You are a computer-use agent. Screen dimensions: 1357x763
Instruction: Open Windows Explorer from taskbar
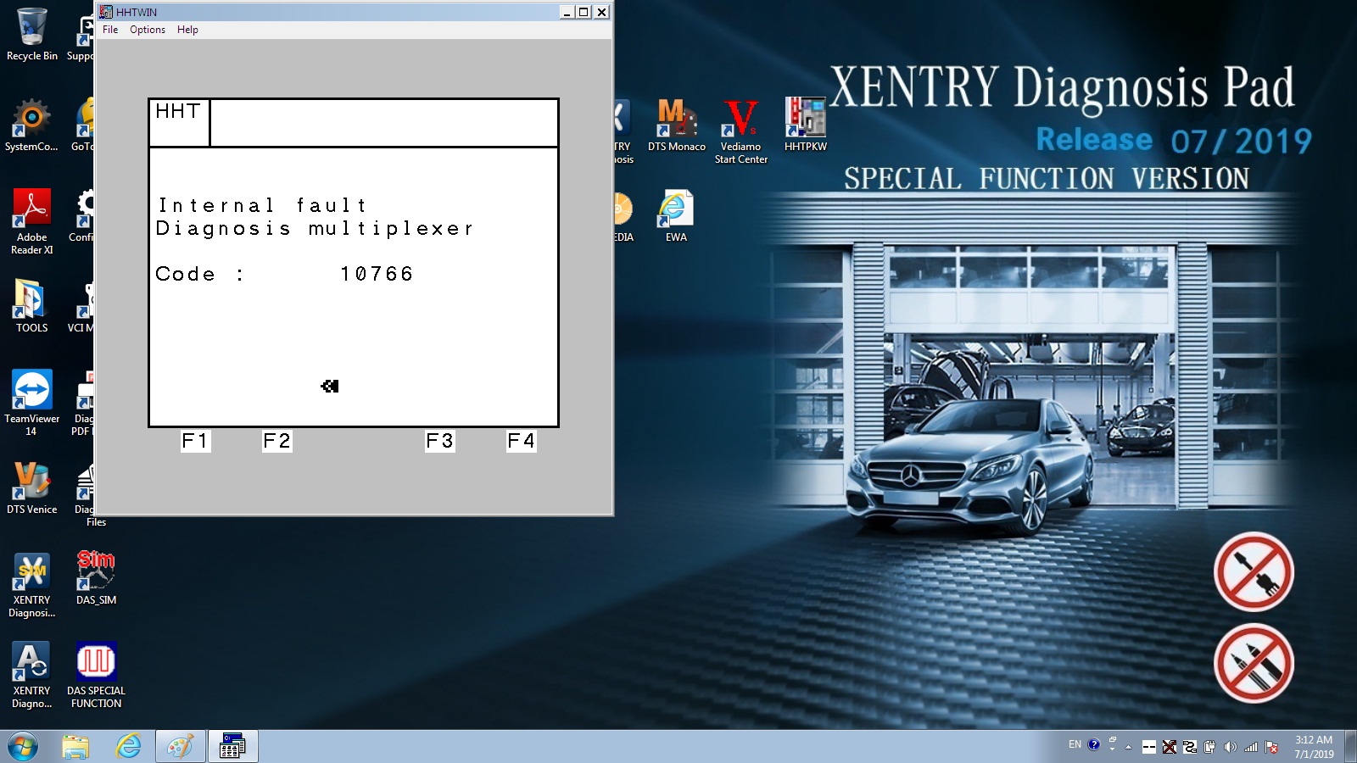(75, 747)
